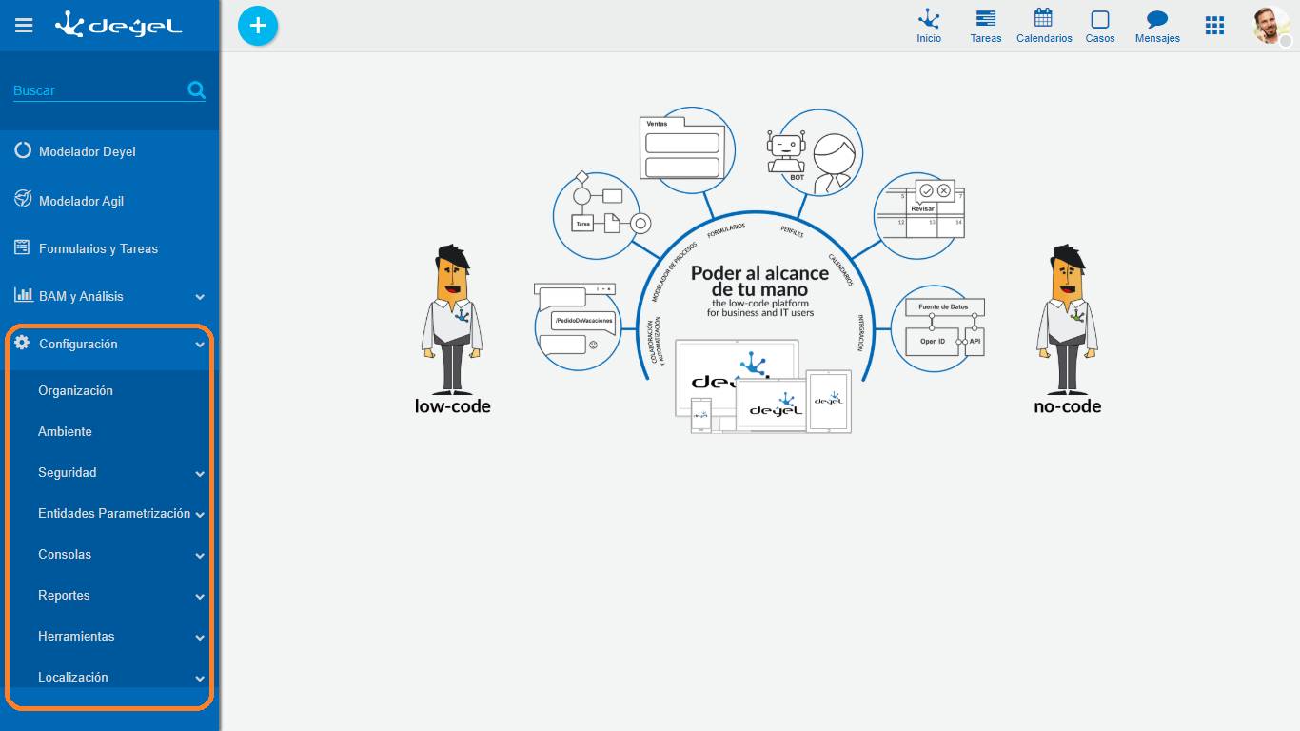Click the Deyel logo

[119, 26]
